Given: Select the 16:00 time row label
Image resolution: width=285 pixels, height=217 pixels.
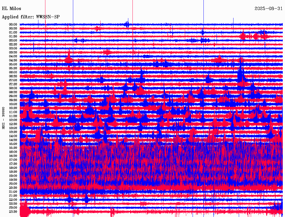Looking at the screenshot, I should point(13,152).
